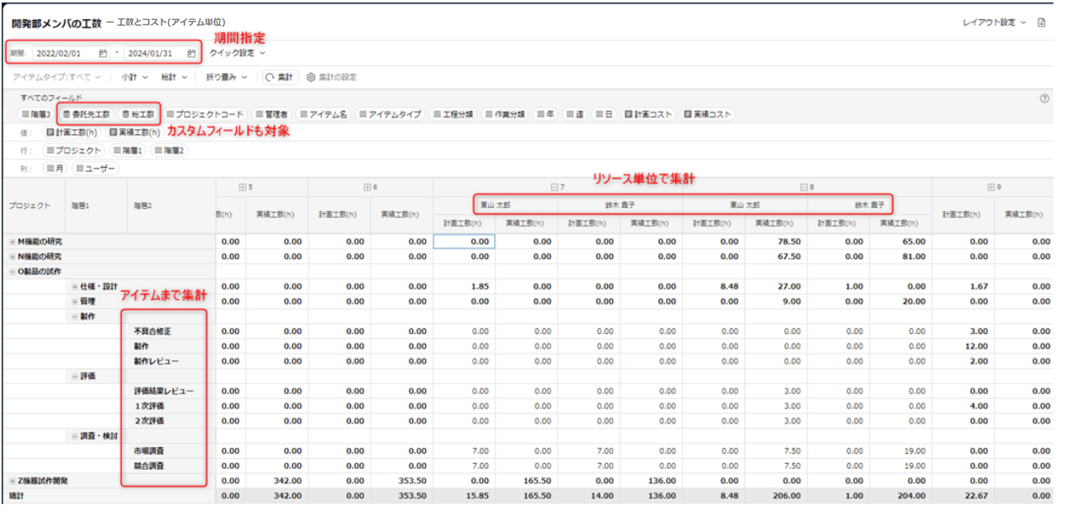The height and width of the screenshot is (515, 1066).
Task: Select the 委託先工数 custom field chip
Action: click(87, 114)
